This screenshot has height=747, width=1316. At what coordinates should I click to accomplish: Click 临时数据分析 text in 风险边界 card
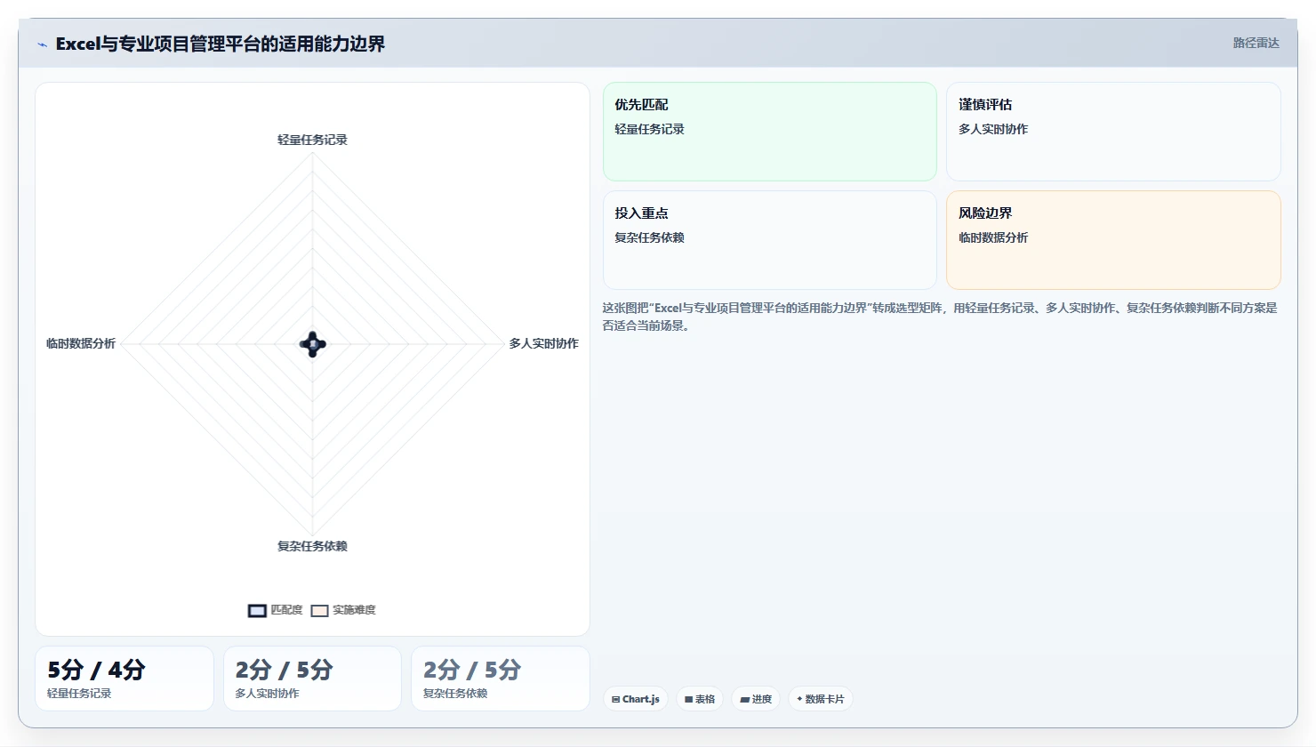[993, 237]
